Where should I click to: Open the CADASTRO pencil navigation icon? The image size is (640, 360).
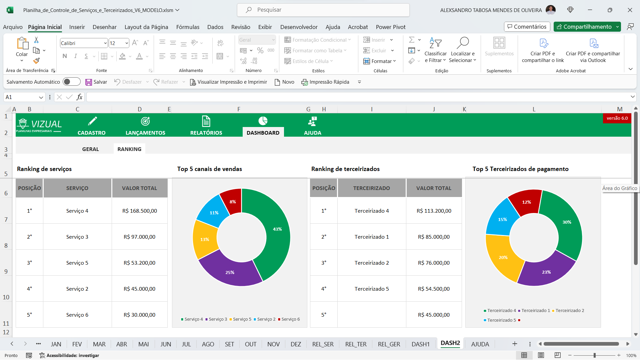tap(92, 121)
